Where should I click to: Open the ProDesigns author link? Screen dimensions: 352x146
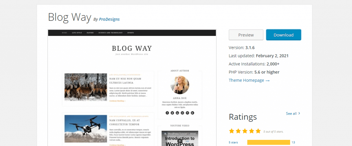pyautogui.click(x=109, y=19)
